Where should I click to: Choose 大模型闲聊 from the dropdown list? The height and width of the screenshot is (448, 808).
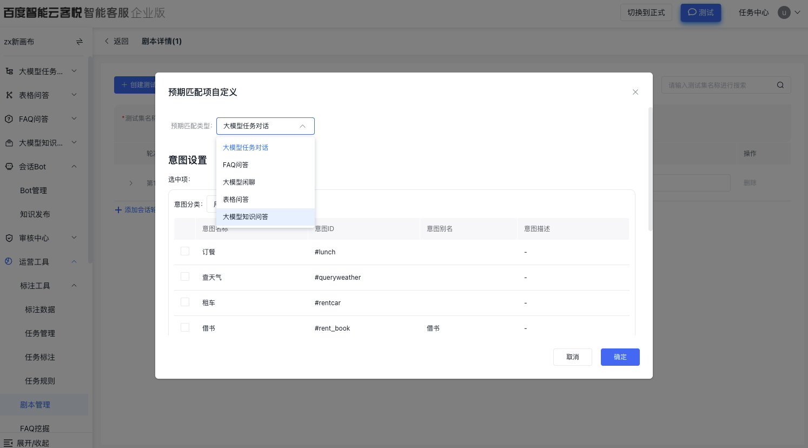266,182
